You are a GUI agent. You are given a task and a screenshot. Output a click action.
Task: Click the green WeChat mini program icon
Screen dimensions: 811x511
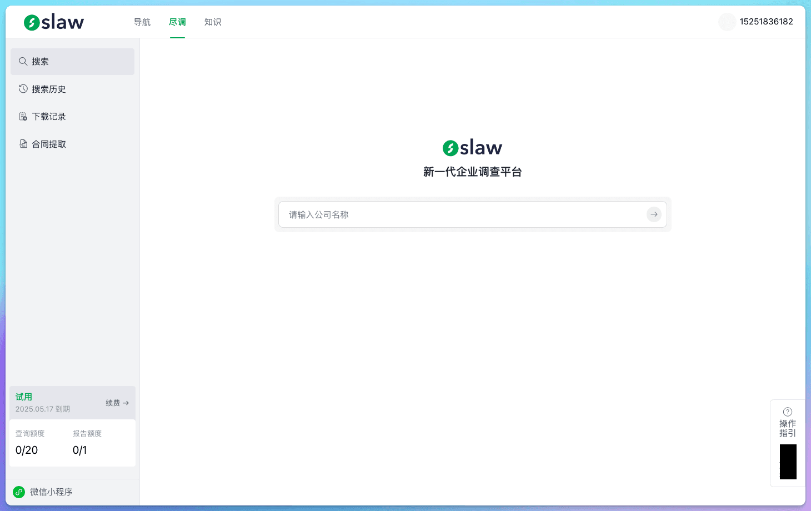[19, 492]
